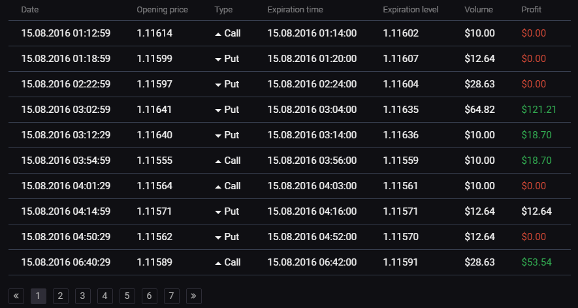Click the Call up-arrow in 06:40:29 row
This screenshot has width=578, height=308.
(x=218, y=263)
